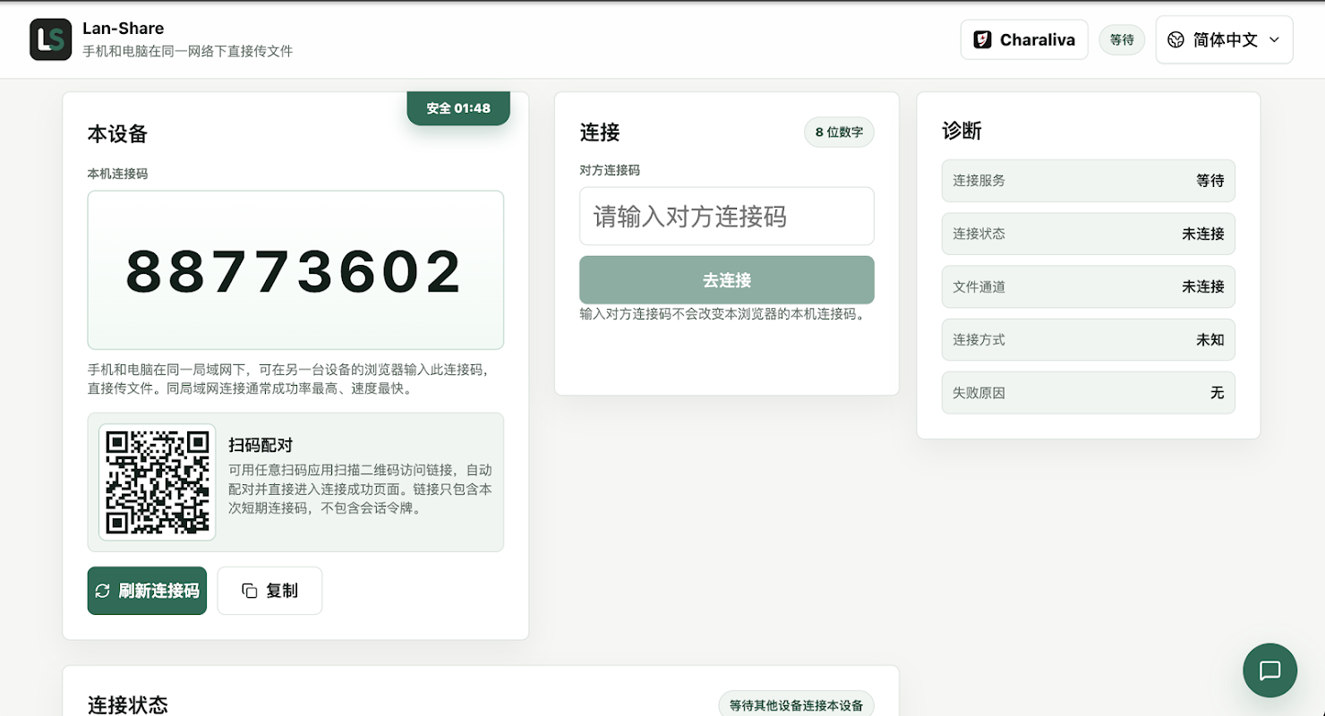The height and width of the screenshot is (716, 1325).
Task: Open the 简体中文 language dropdown chevron
Action: 1275,39
